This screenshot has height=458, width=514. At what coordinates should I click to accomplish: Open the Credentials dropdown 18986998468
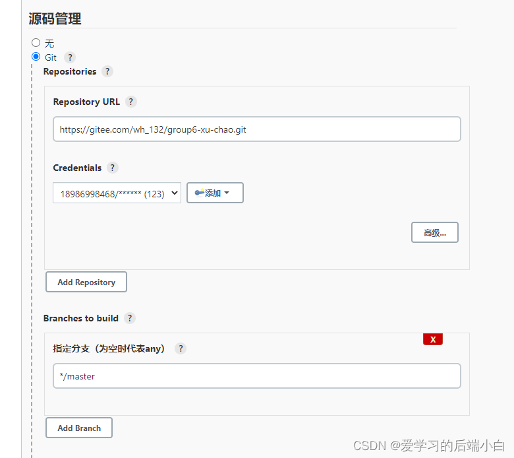coord(117,193)
